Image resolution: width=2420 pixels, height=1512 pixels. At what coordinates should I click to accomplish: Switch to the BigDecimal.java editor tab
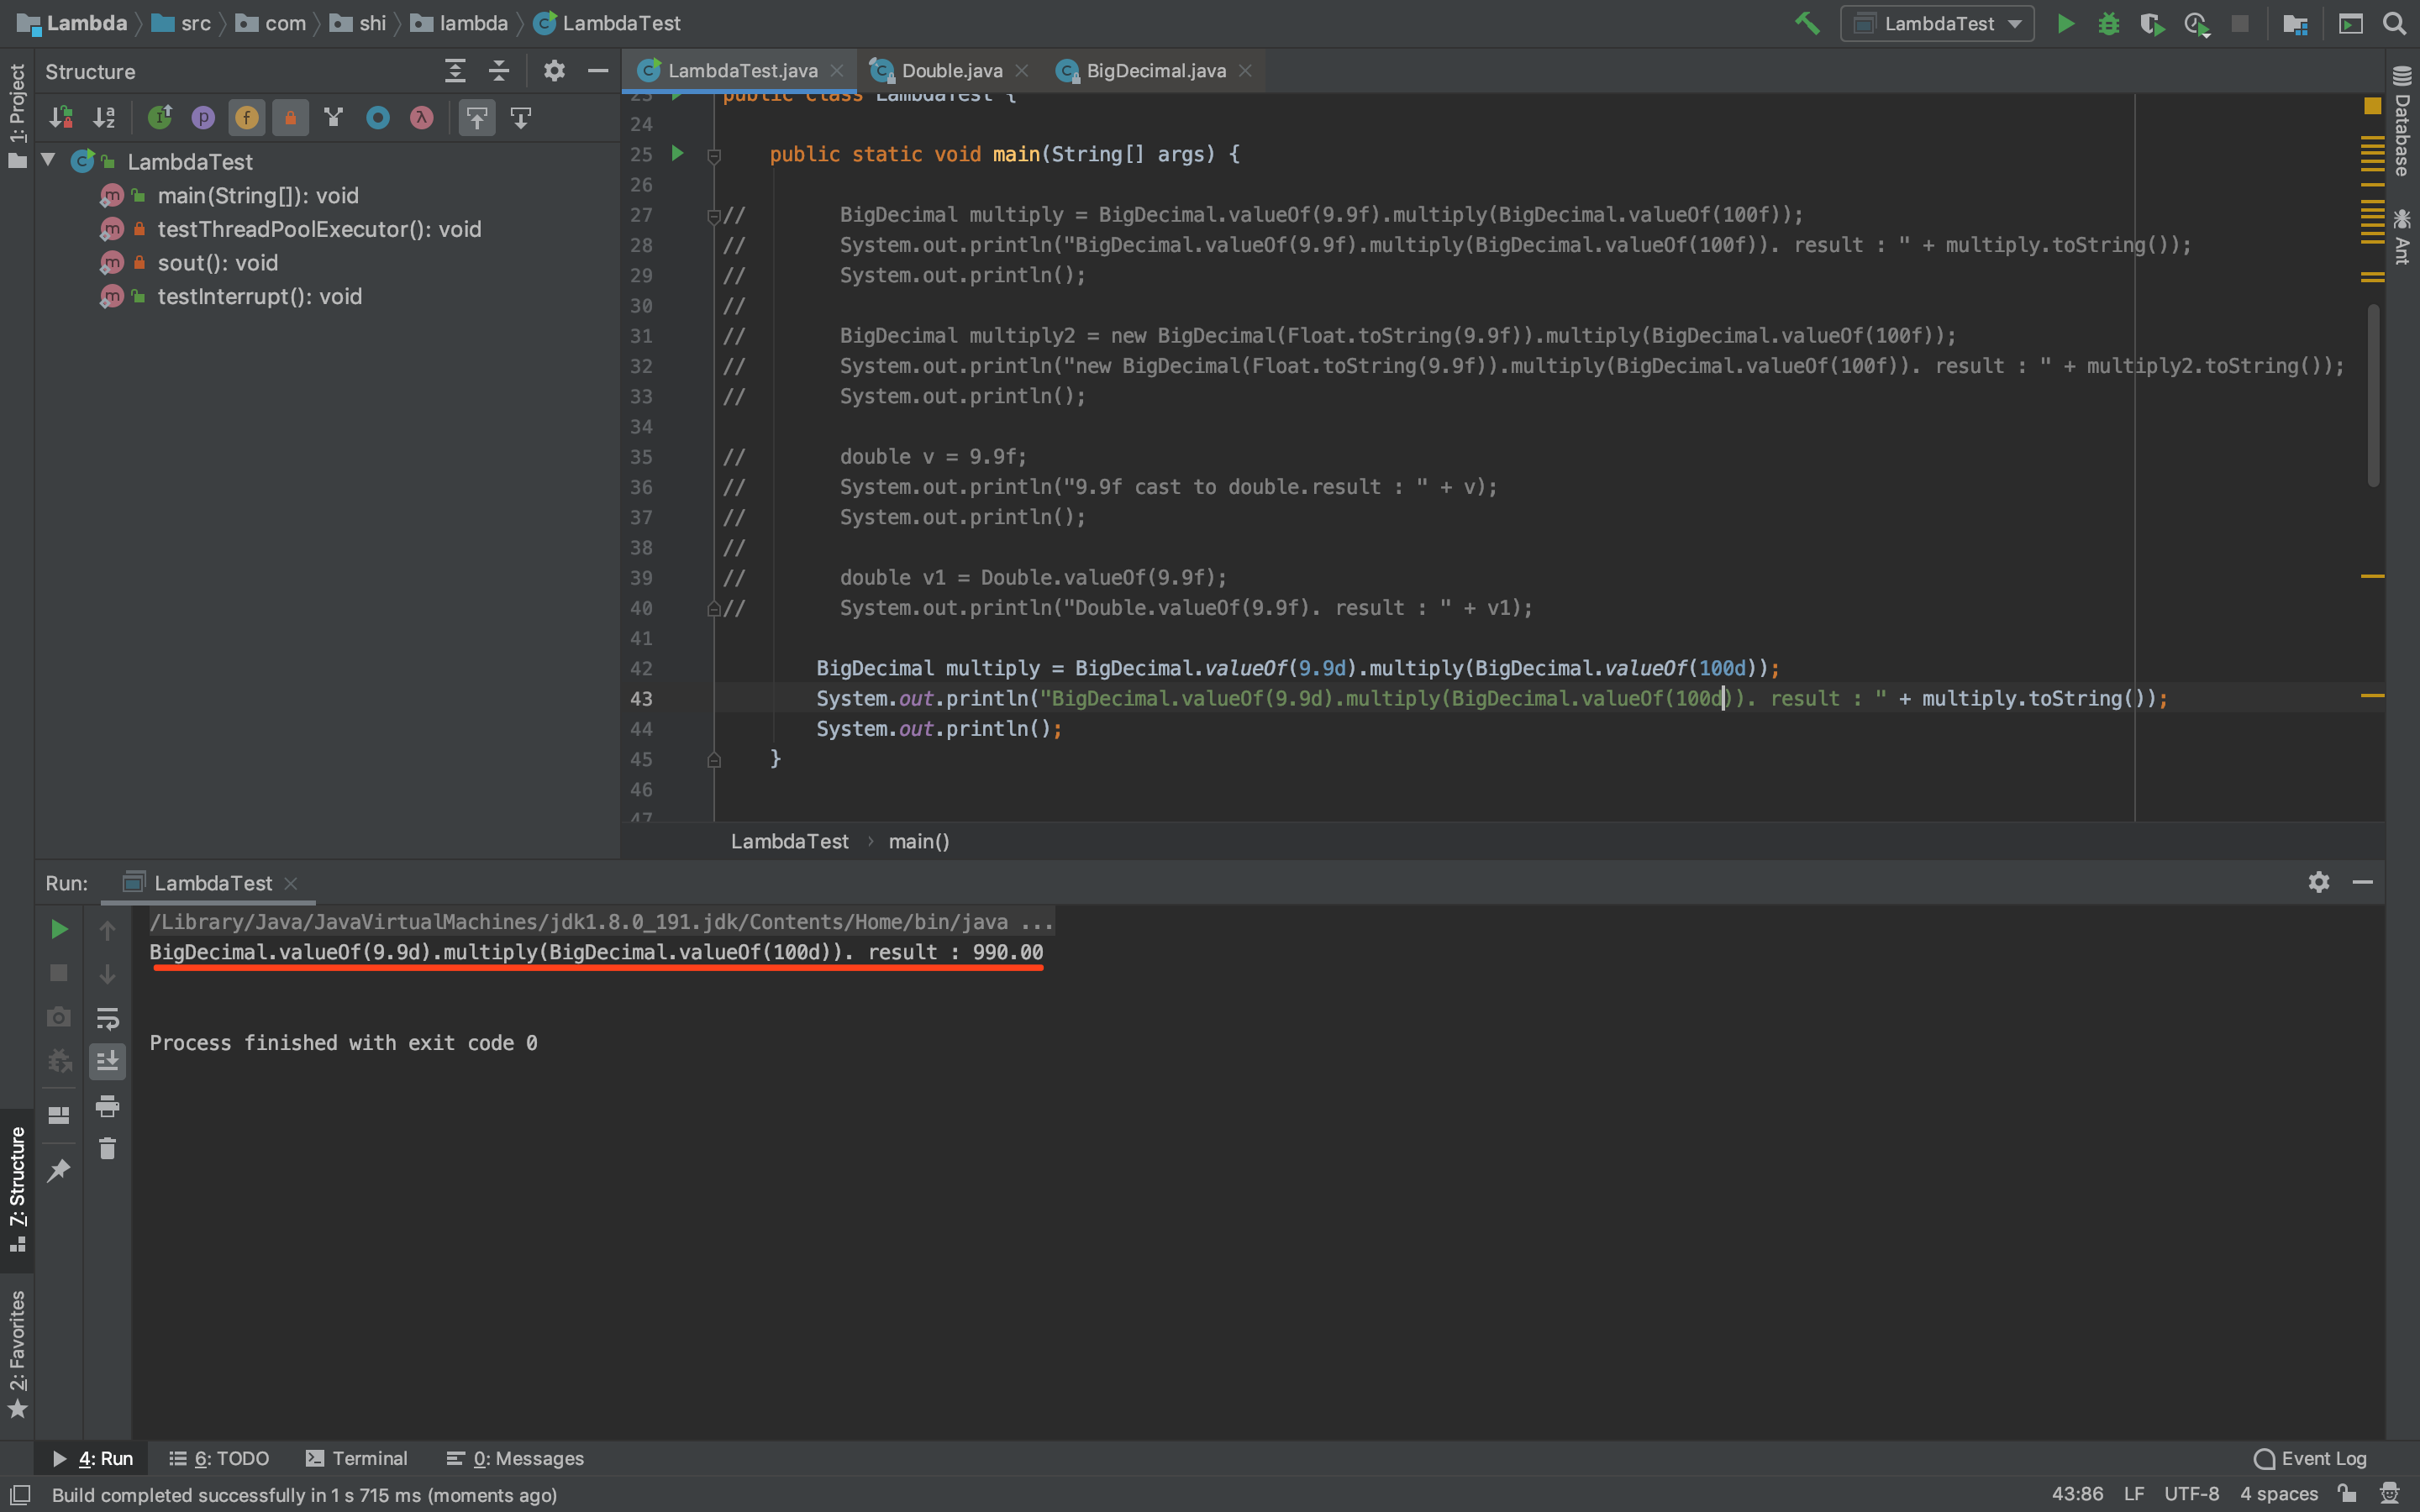pos(1155,71)
